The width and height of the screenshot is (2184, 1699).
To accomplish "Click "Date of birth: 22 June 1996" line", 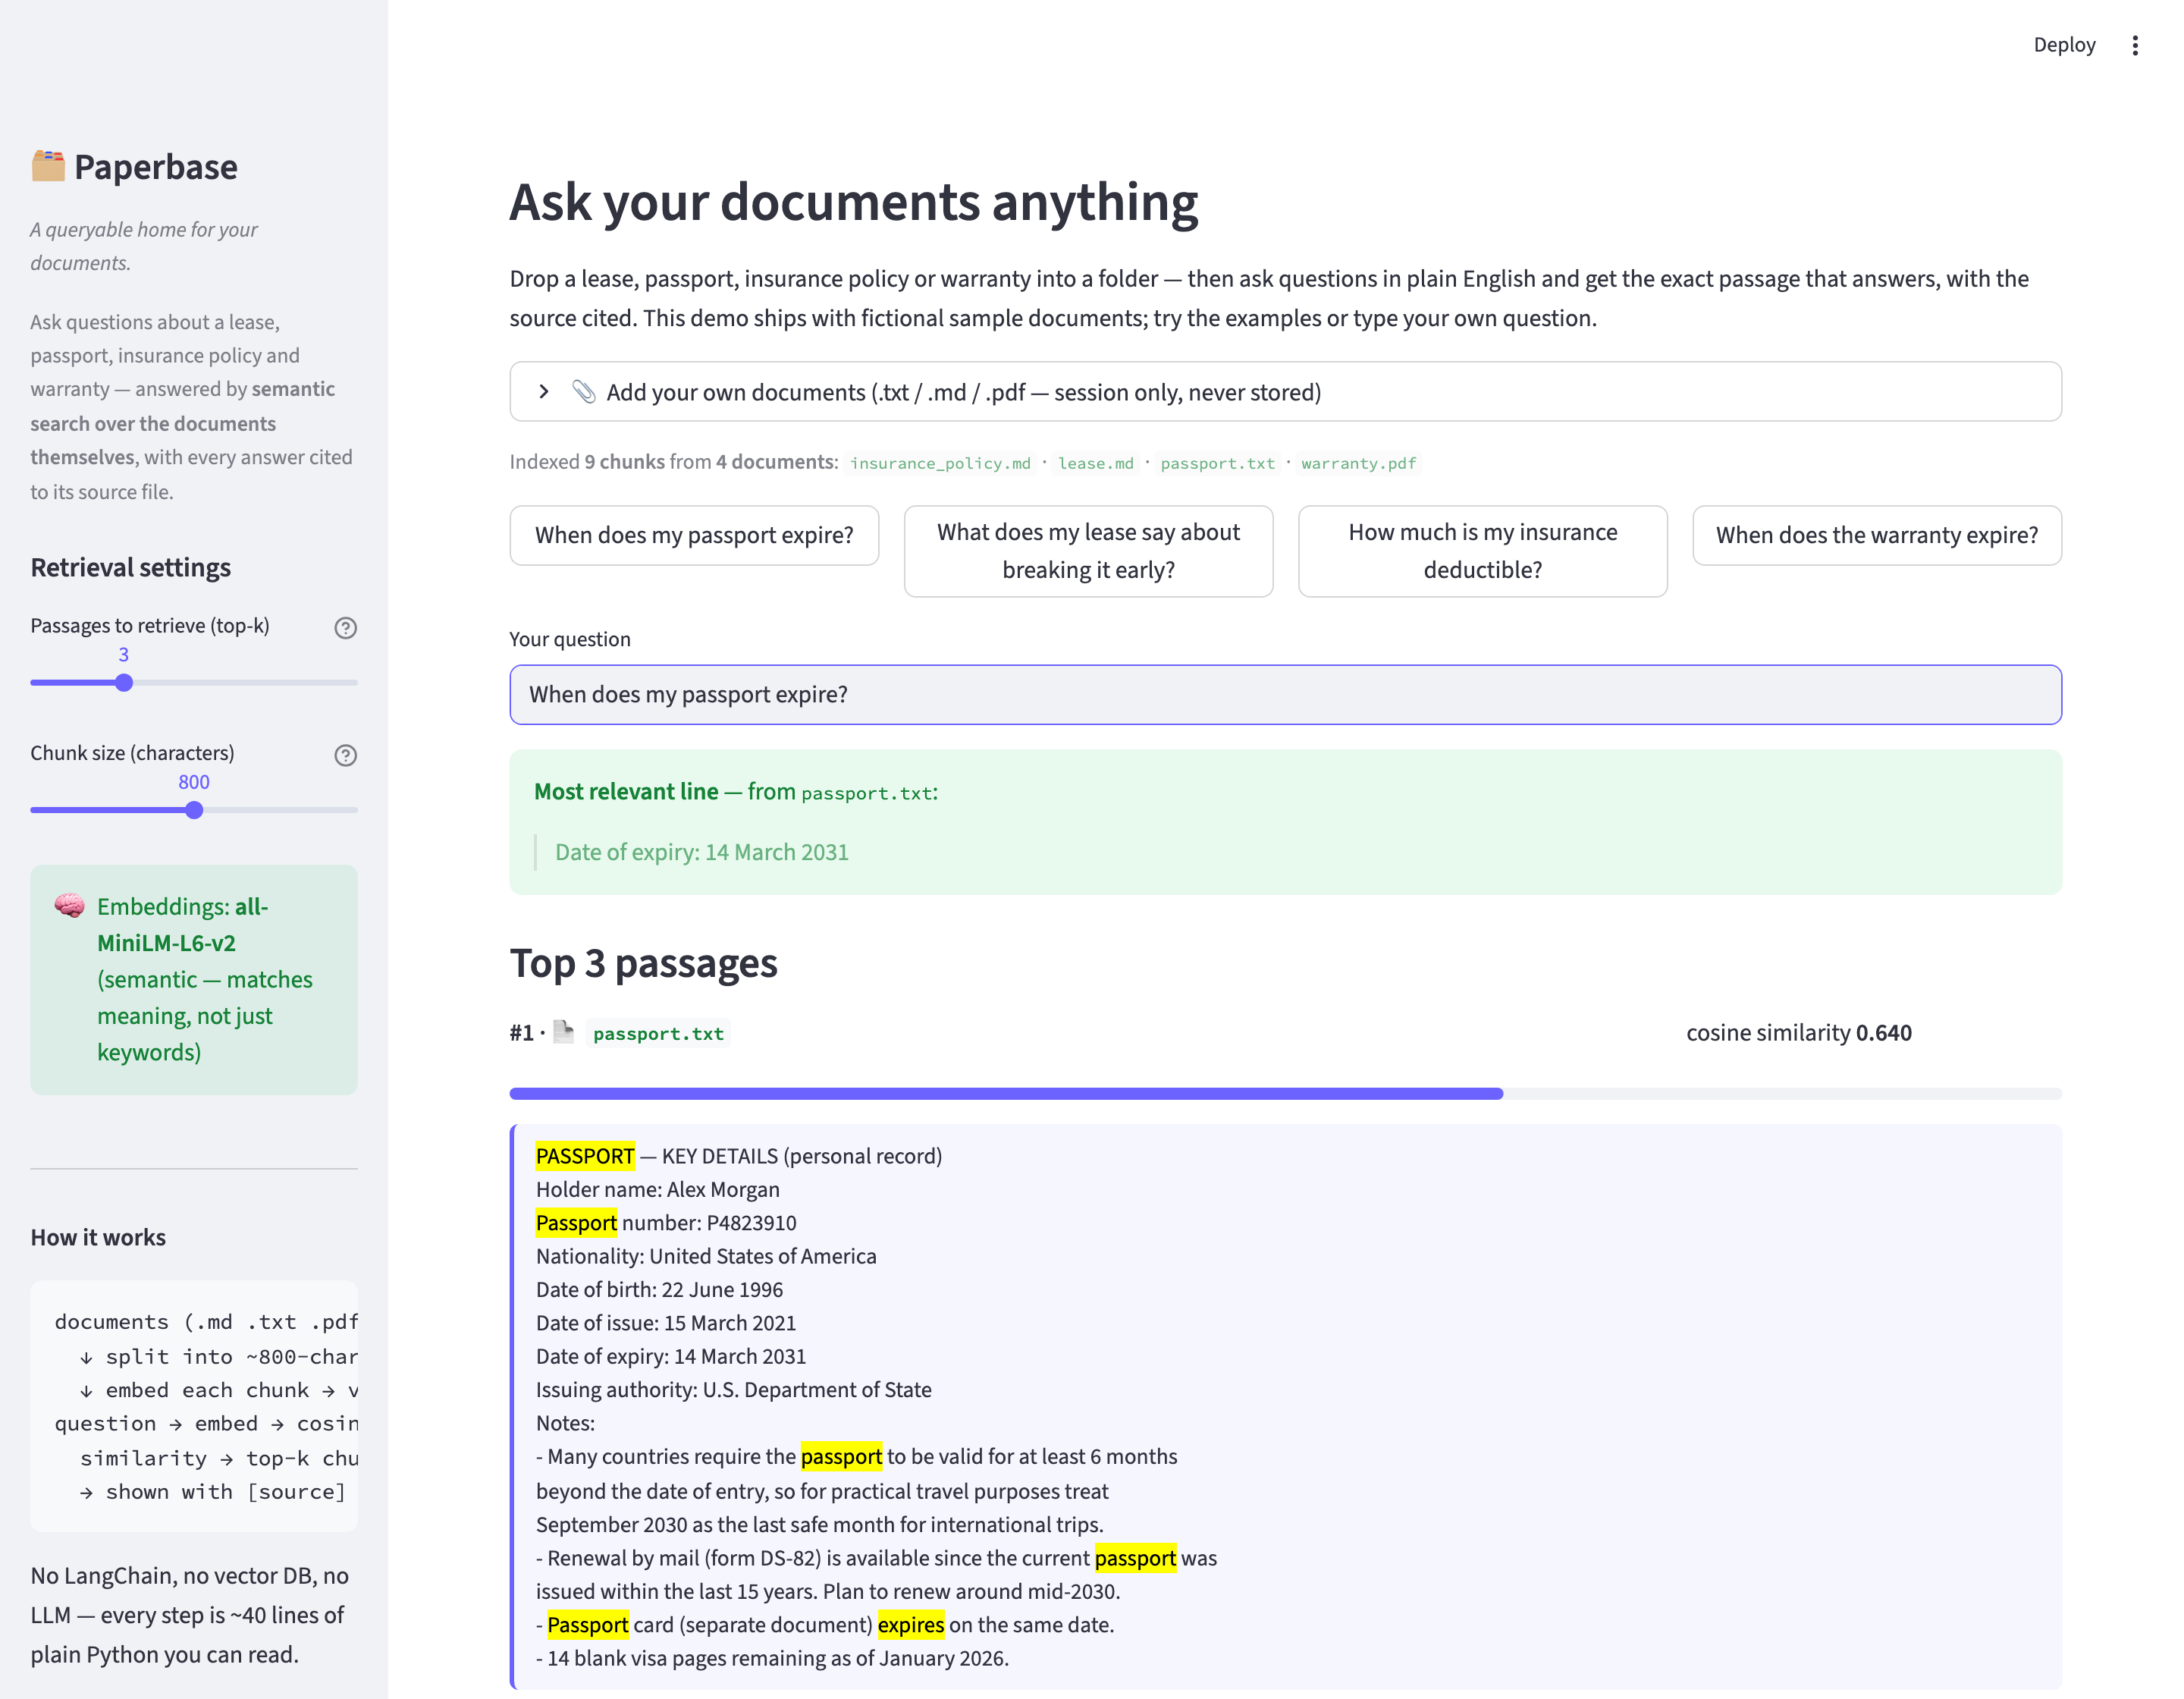I will (x=659, y=1290).
